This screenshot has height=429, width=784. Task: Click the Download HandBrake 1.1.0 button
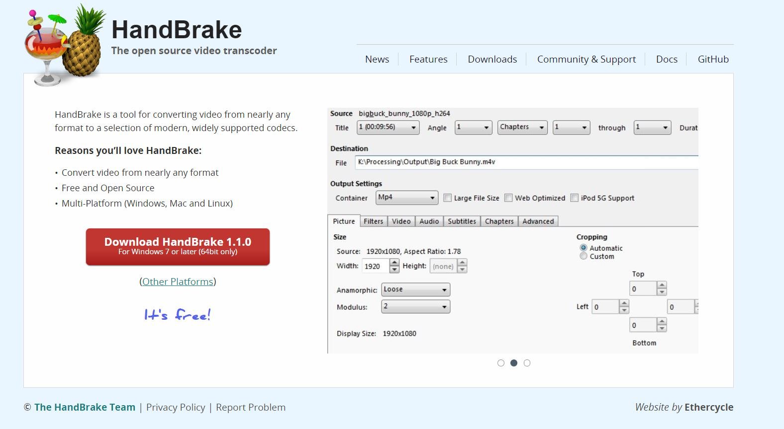[178, 247]
